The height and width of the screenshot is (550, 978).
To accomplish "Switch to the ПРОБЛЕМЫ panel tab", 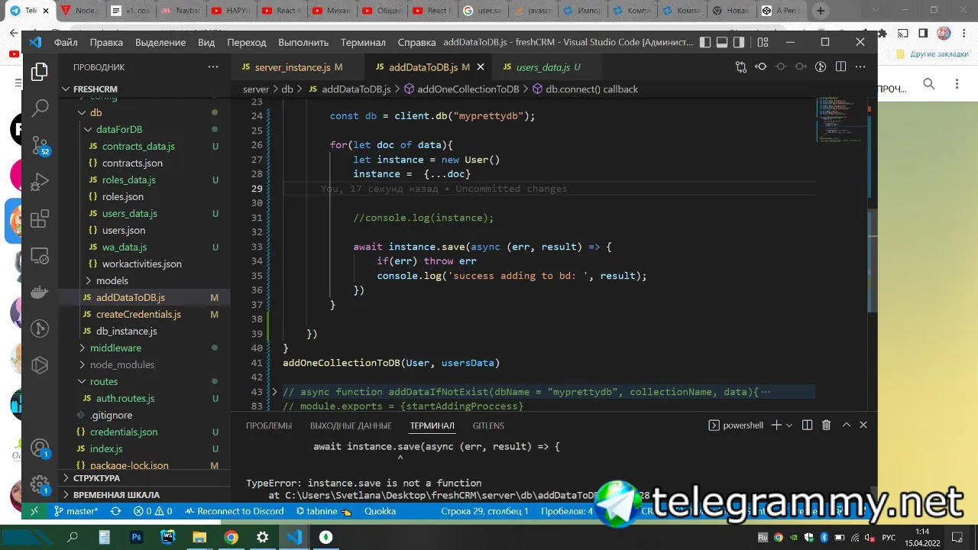I will pyautogui.click(x=269, y=425).
